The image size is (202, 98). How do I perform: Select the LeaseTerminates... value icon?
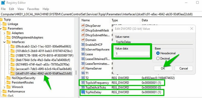83,64
